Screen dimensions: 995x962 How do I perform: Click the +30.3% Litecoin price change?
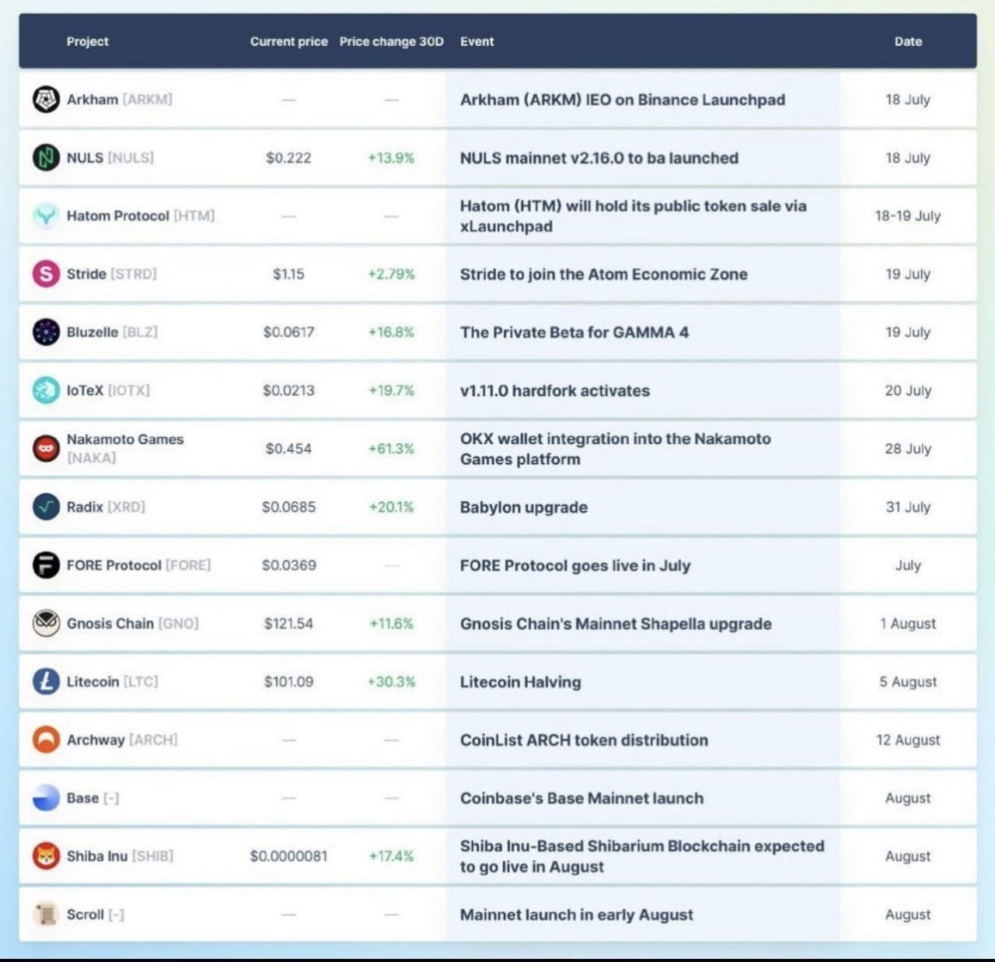[391, 682]
